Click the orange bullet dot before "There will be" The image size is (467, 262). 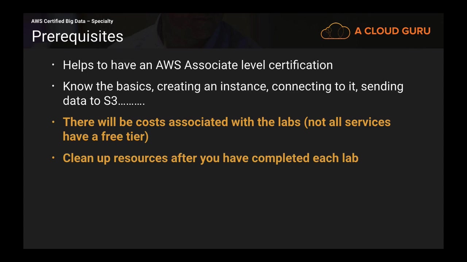[53, 122]
